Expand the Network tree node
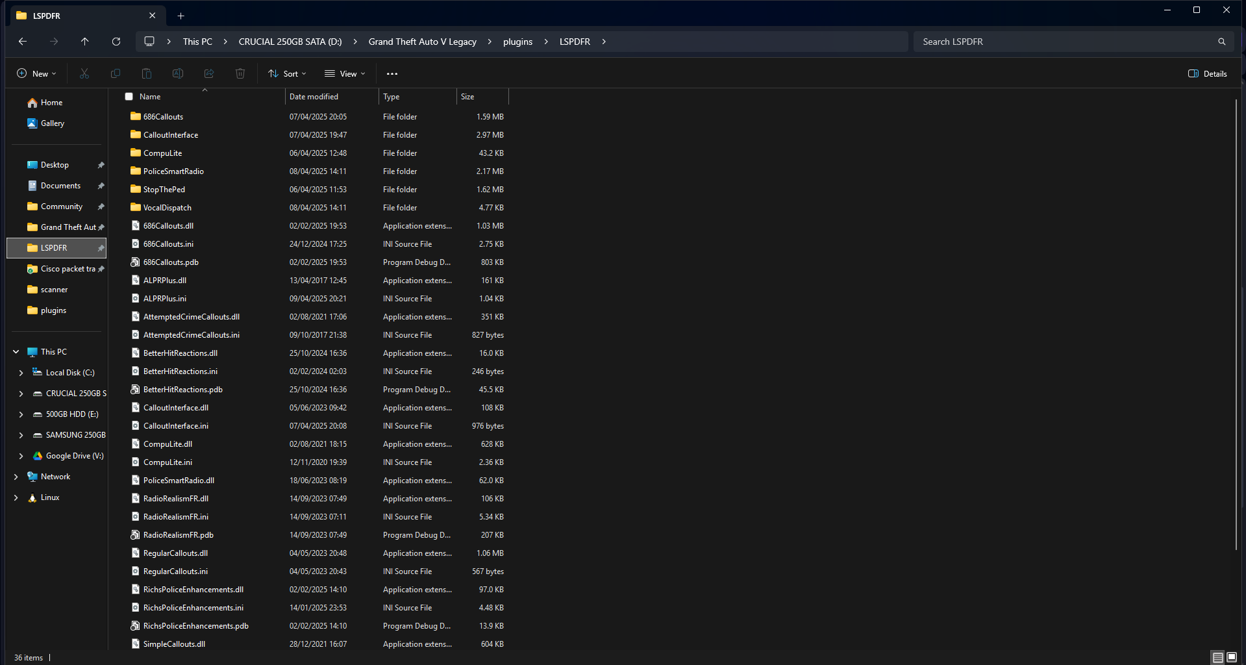Screen dimensions: 1246x665 pyautogui.click(x=16, y=477)
